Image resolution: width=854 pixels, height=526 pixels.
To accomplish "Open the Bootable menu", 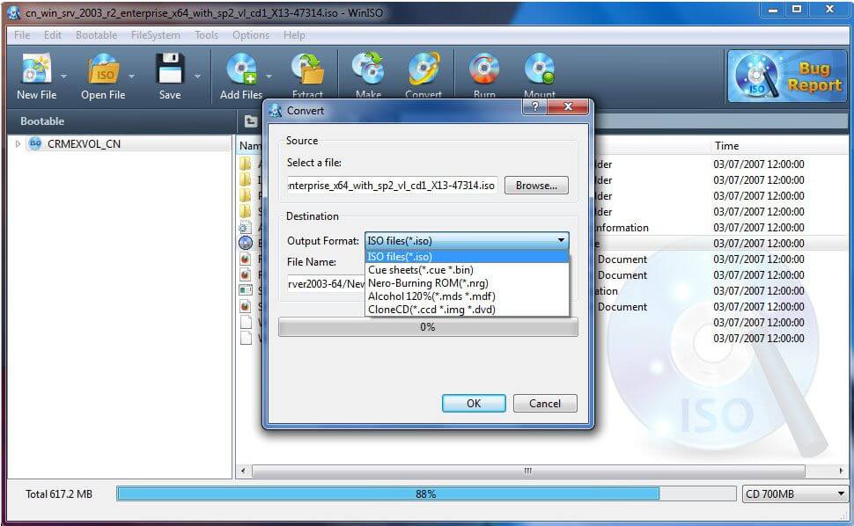I will click(96, 35).
